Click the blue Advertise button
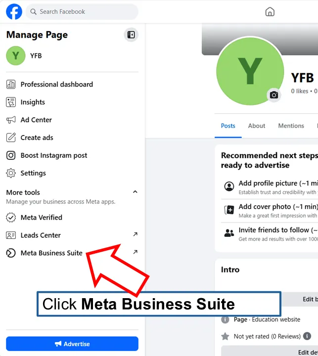The image size is (318, 356). (72, 344)
